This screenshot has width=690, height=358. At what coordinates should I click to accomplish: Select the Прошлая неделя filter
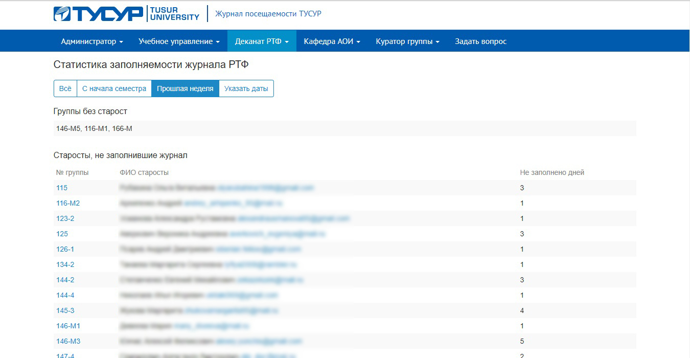click(185, 88)
